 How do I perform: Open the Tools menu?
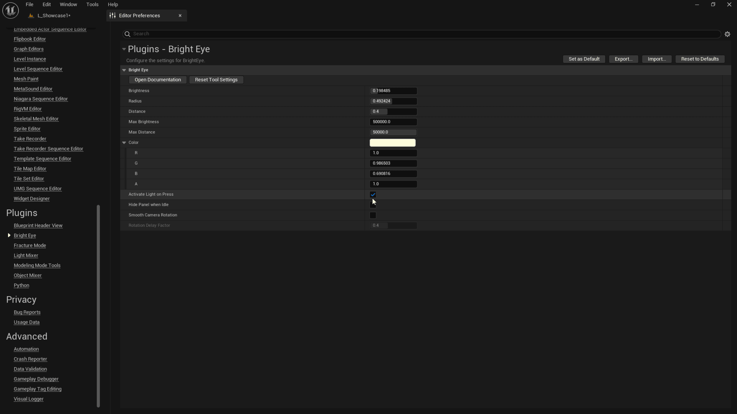pyautogui.click(x=92, y=5)
